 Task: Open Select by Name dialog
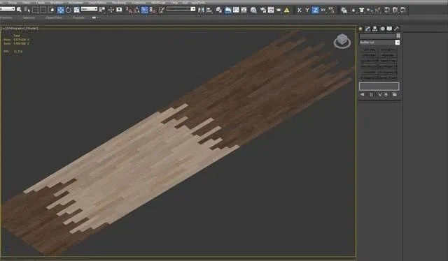point(27,10)
